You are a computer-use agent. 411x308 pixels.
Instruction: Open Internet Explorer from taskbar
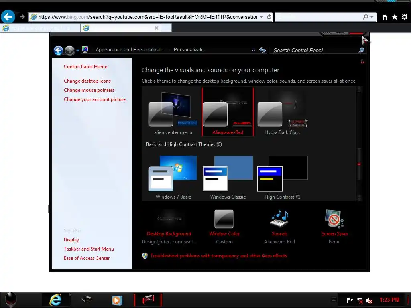coord(55,300)
